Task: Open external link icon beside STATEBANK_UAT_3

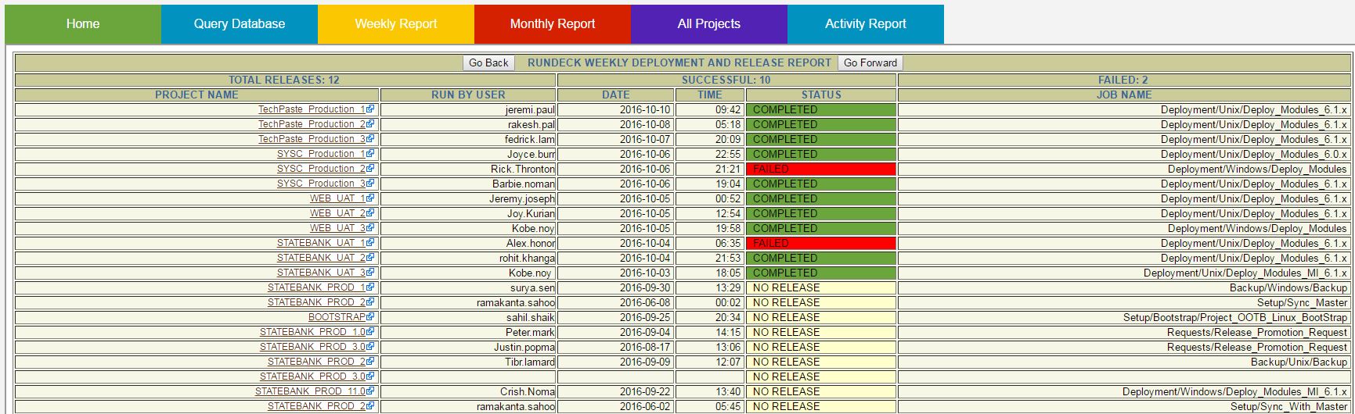Action: (x=370, y=273)
